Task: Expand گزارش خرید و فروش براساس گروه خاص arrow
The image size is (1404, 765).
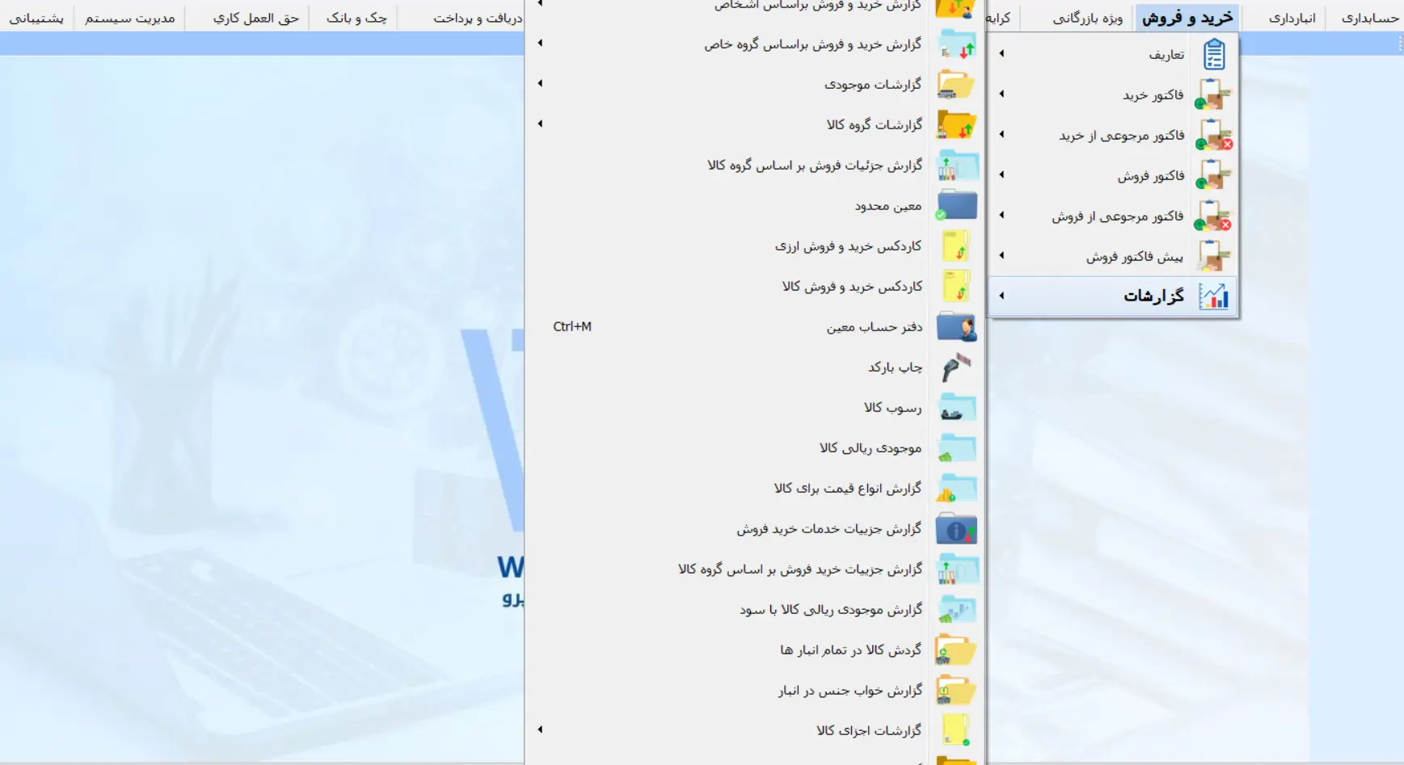Action: pyautogui.click(x=540, y=43)
